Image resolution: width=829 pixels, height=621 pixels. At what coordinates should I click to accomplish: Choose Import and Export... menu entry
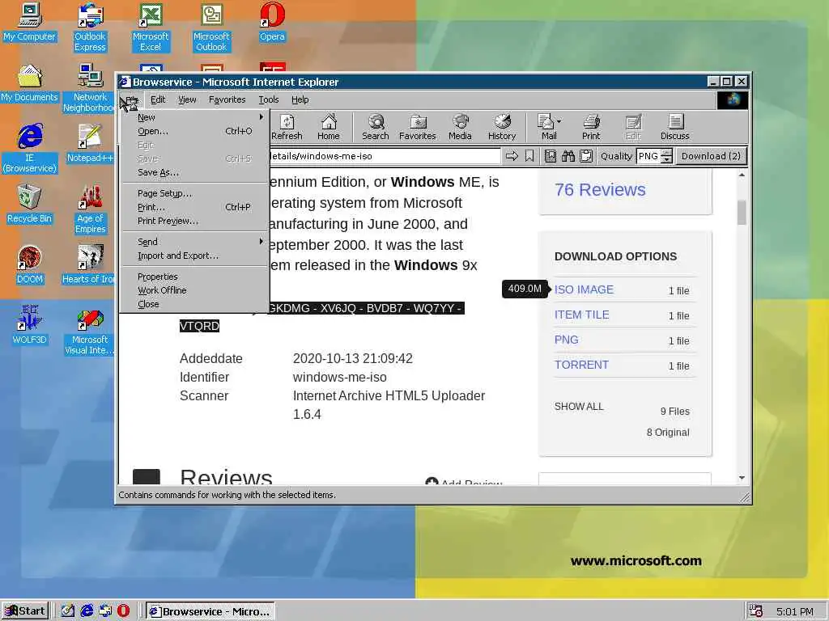[196, 256]
